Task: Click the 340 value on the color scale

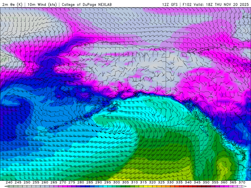Action: coord(189,182)
